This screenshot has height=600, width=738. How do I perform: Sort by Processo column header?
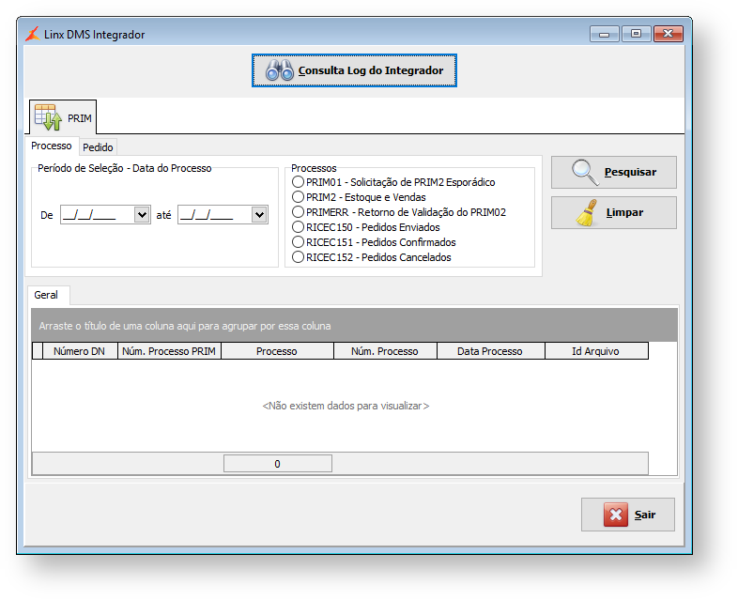pyautogui.click(x=277, y=351)
